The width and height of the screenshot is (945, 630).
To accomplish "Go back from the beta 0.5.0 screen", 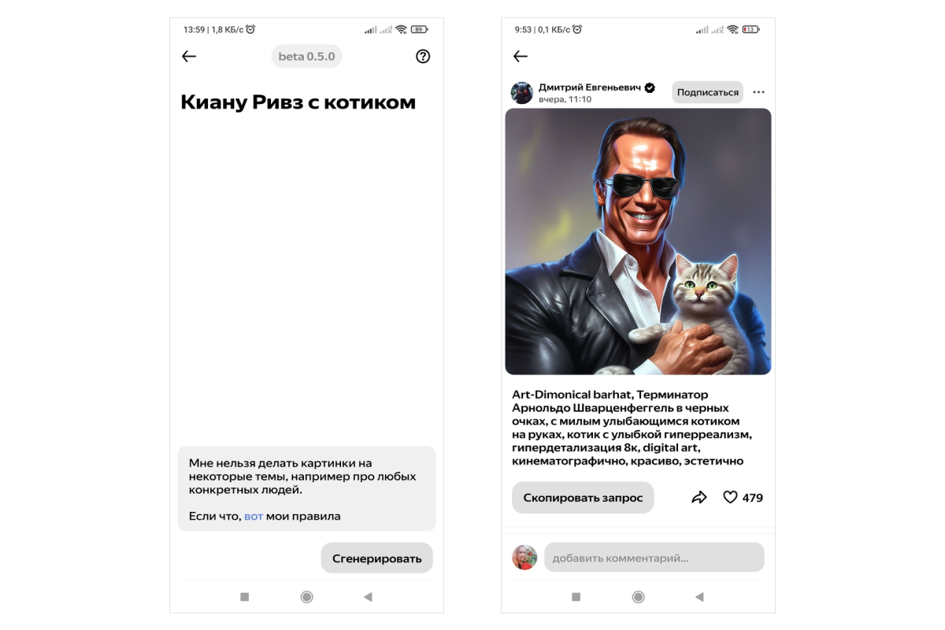I will (189, 56).
